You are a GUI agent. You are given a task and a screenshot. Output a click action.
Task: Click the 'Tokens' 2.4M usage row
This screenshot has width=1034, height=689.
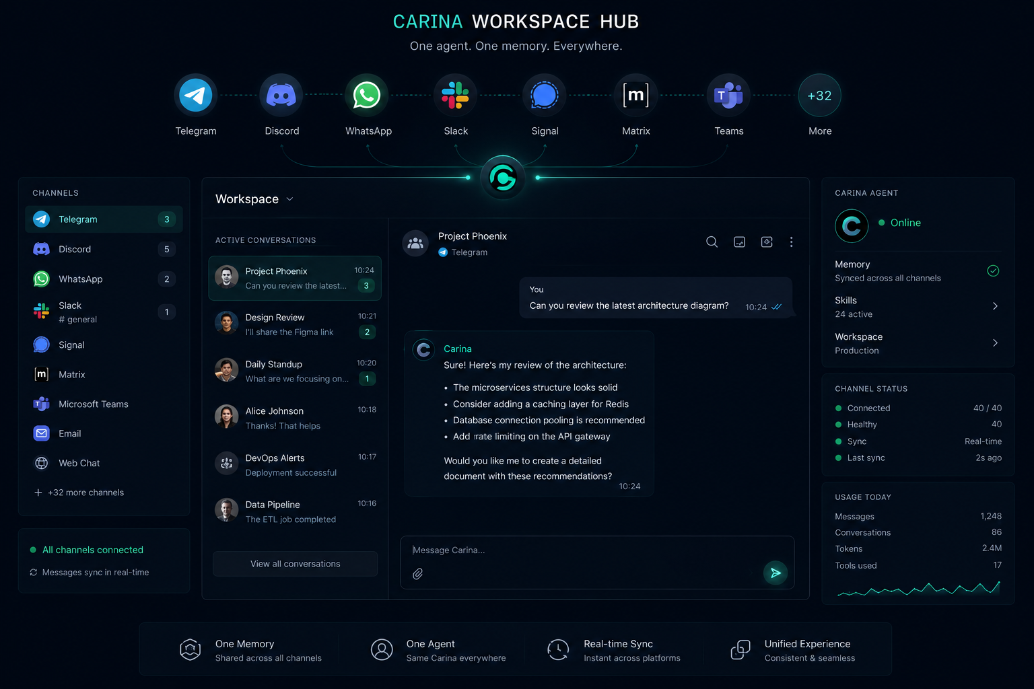point(918,548)
